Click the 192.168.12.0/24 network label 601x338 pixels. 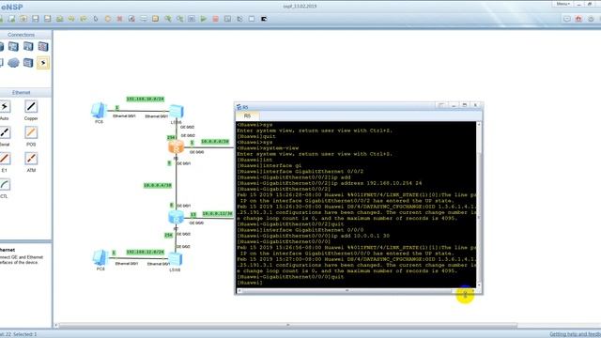146,253
